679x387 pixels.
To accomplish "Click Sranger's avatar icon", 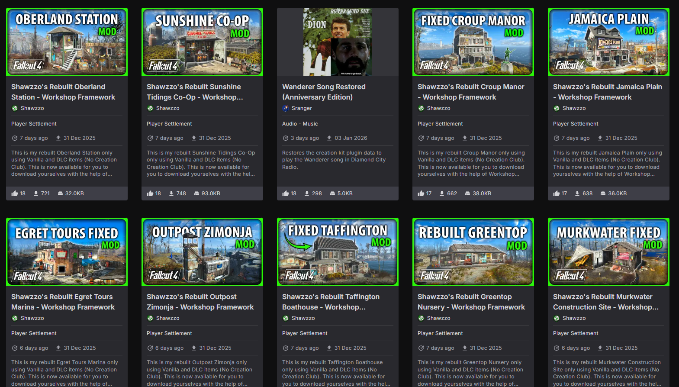I will [x=286, y=108].
